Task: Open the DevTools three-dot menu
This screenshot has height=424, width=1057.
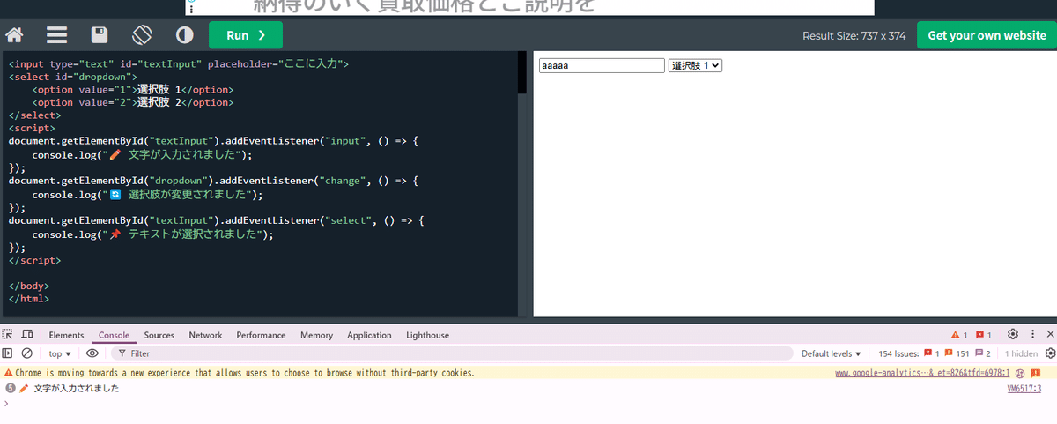Action: click(x=1032, y=335)
